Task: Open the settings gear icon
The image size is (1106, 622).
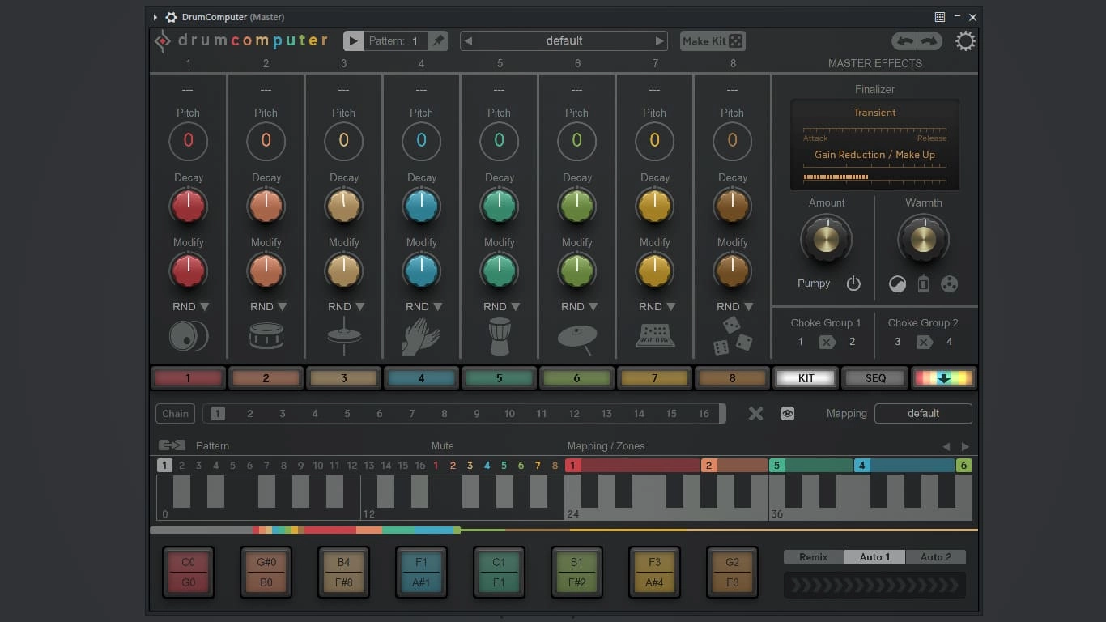Action: [x=965, y=41]
